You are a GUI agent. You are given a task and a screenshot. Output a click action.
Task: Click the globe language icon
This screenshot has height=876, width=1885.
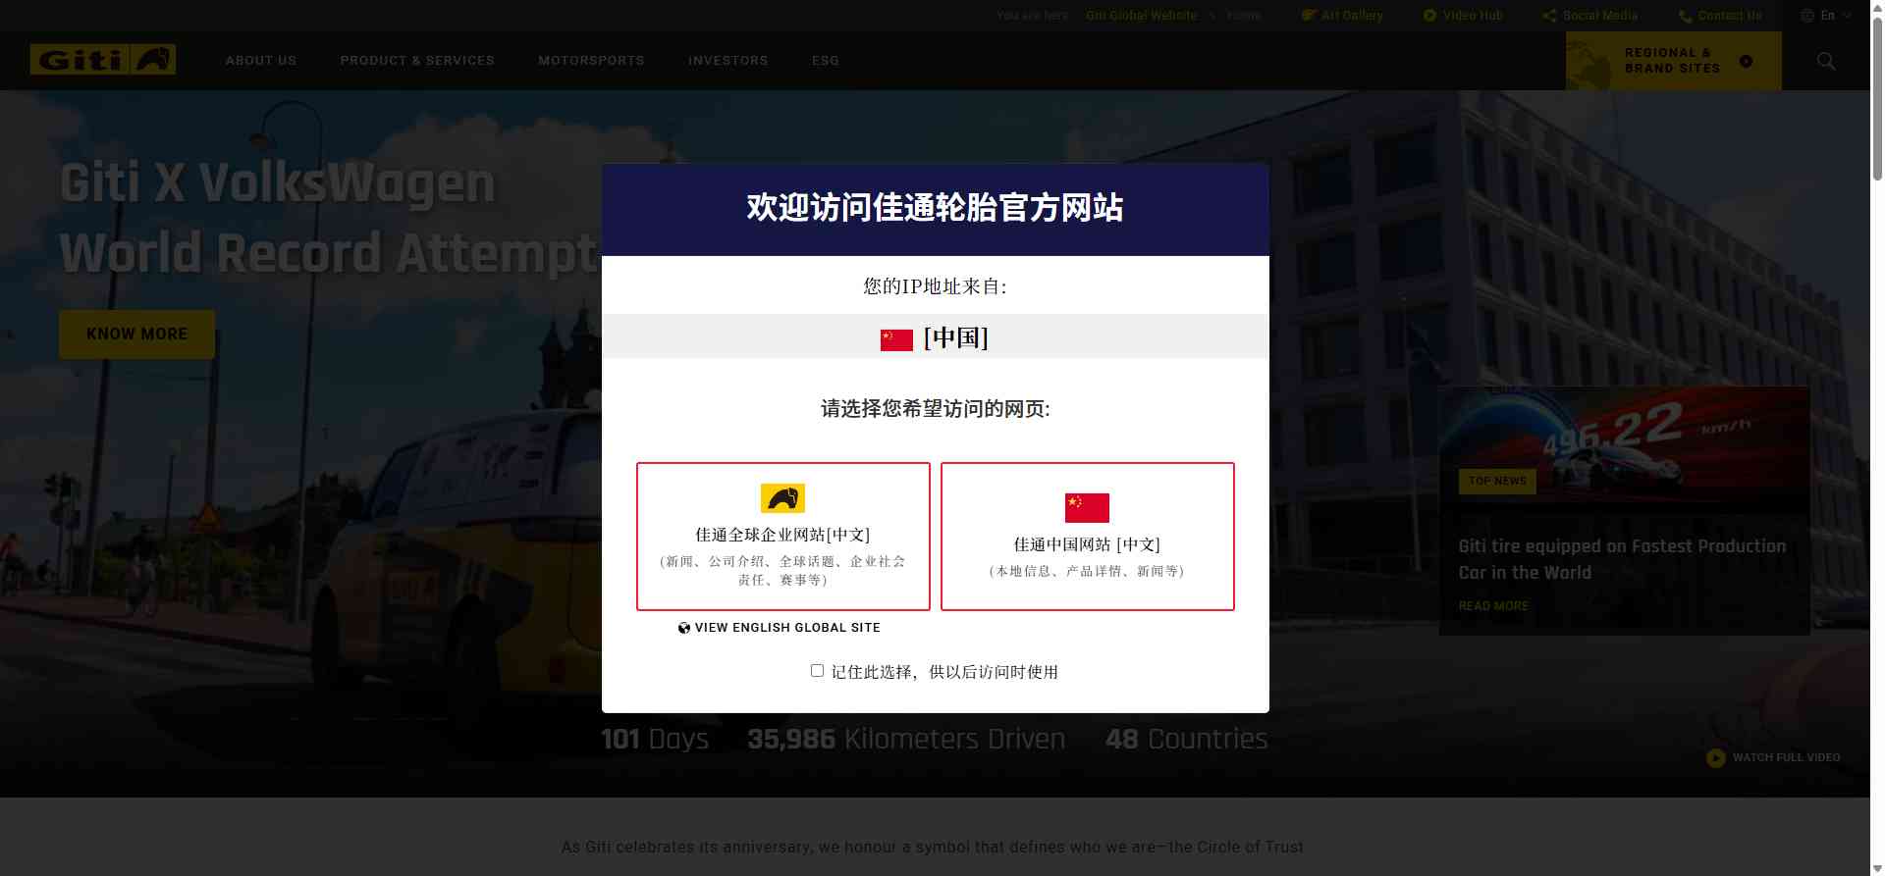(x=1807, y=16)
